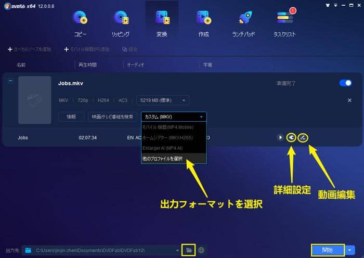Click the Jobs.mkv file name
This screenshot has width=364, height=258.
(71, 83)
